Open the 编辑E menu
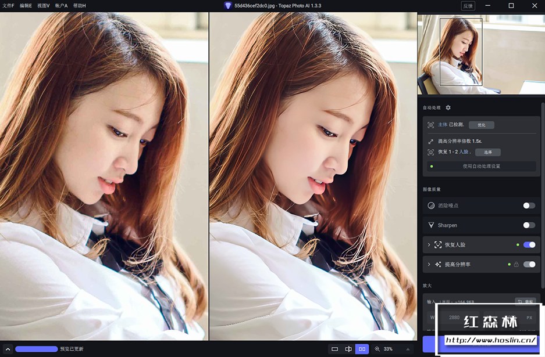 pos(26,6)
